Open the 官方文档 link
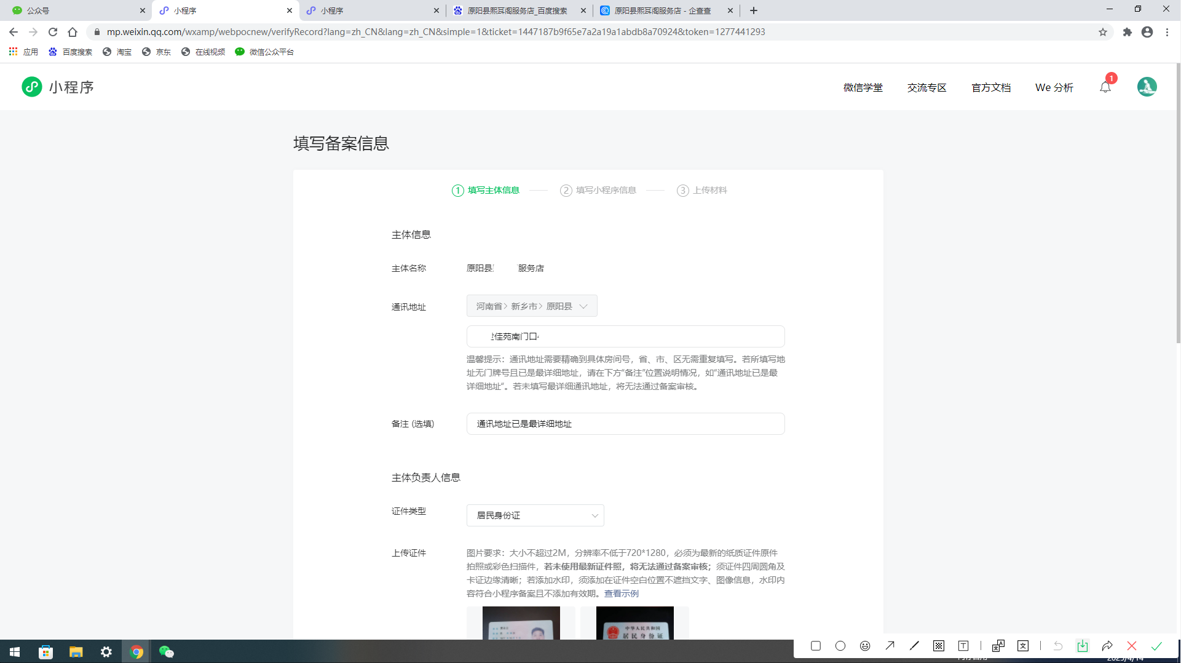The image size is (1181, 663). [990, 88]
